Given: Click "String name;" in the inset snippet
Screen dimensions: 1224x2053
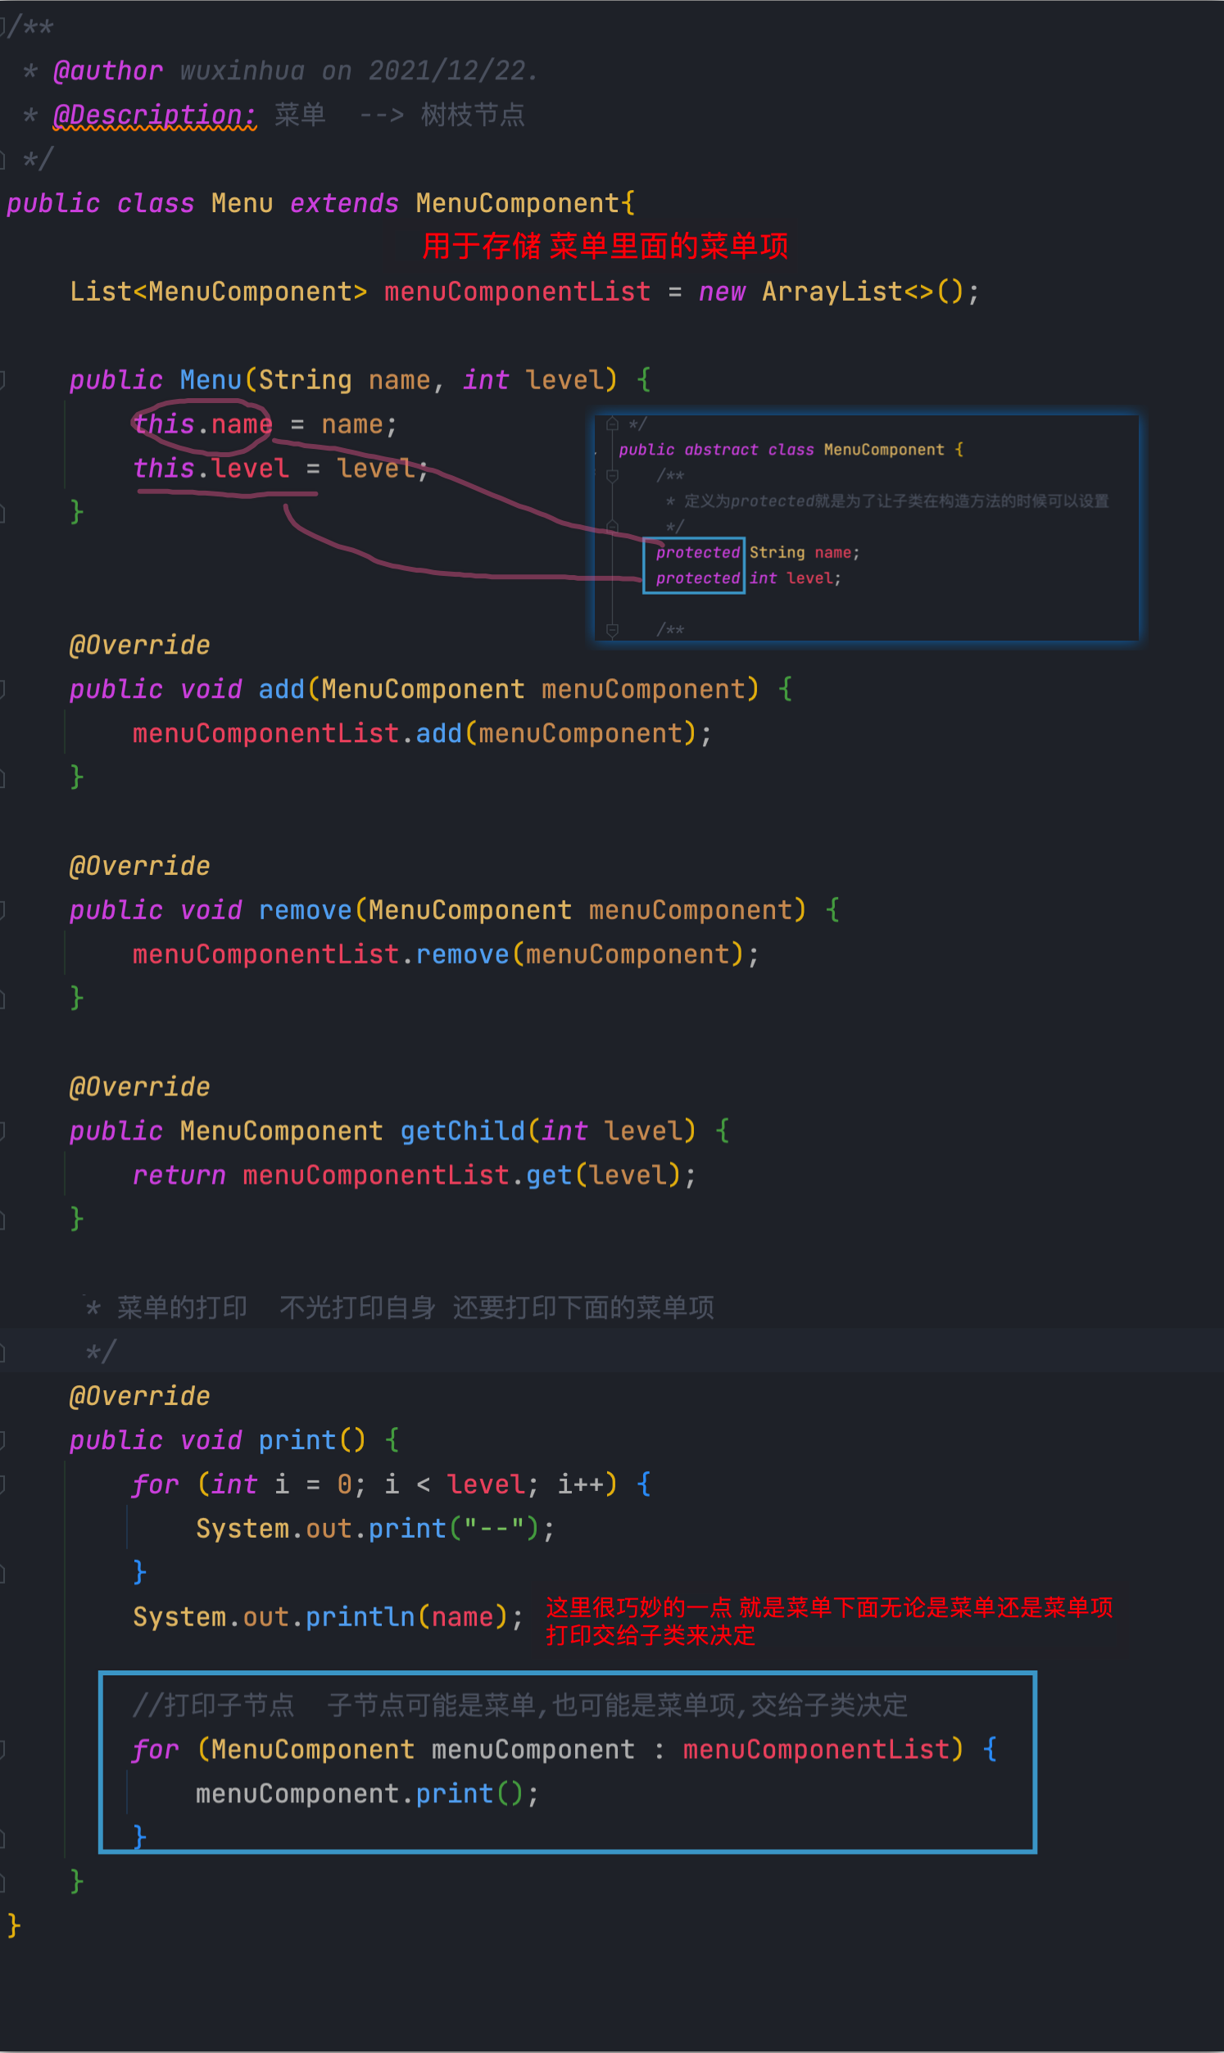Looking at the screenshot, I should click(x=805, y=552).
